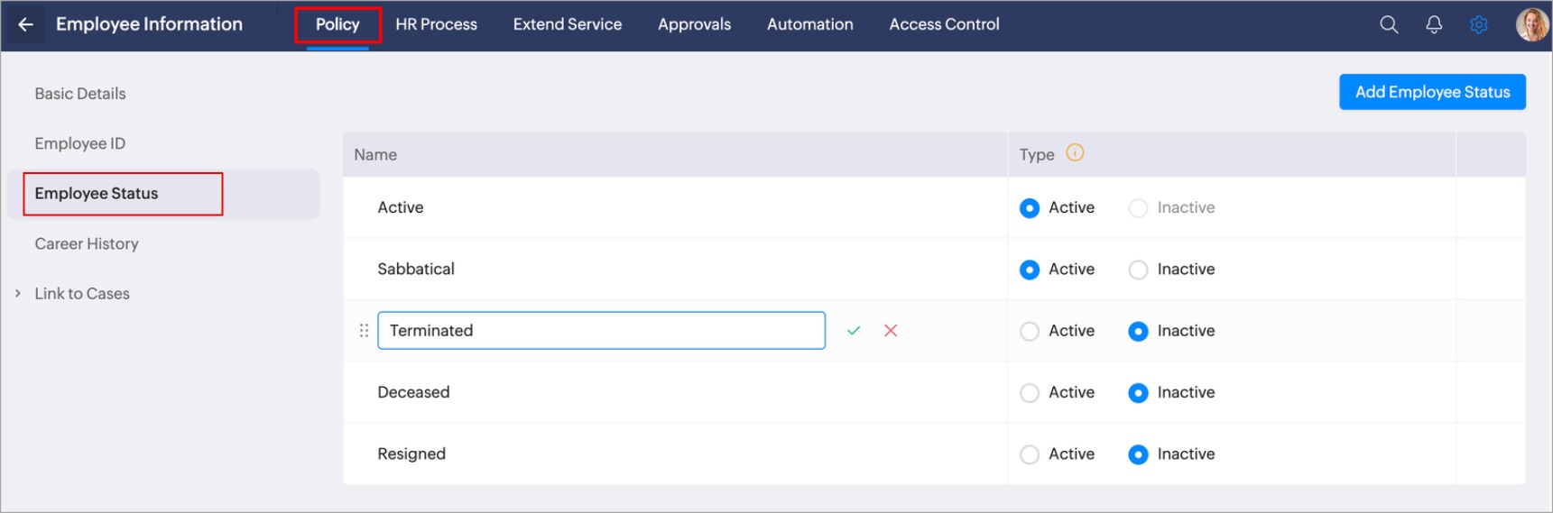Open the settings gear icon
Viewport: 1553px width, 513px height.
coord(1478,24)
